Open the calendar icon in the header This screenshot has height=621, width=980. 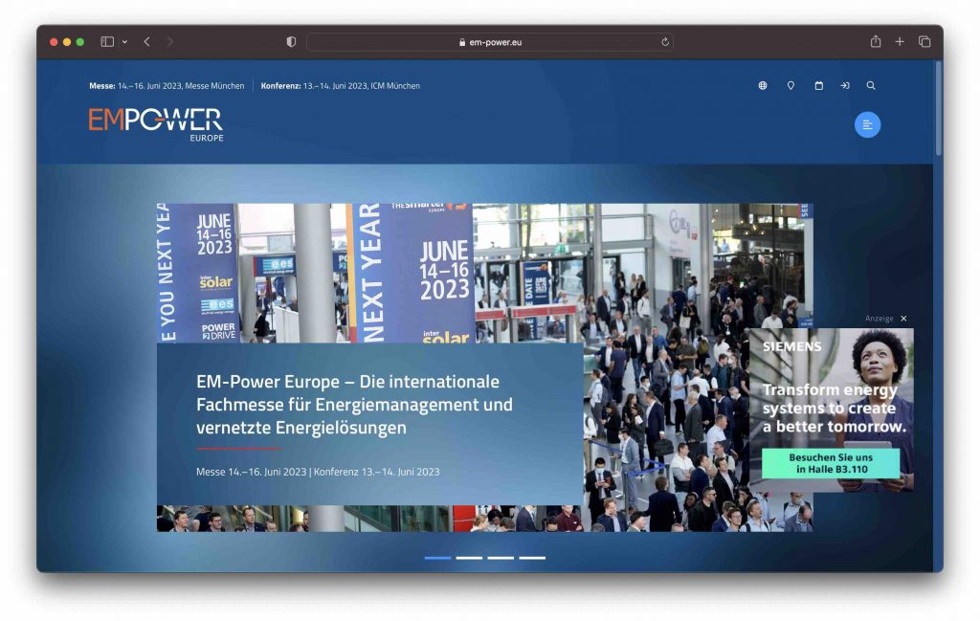click(818, 85)
